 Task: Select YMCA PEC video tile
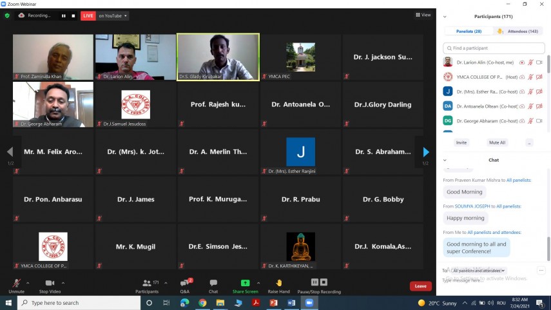(x=300, y=57)
